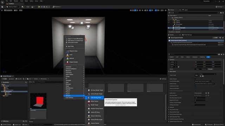Viewport: 225px width, 126px height.
Task: Select Runtime Virtual Texture
Action: click(x=95, y=108)
